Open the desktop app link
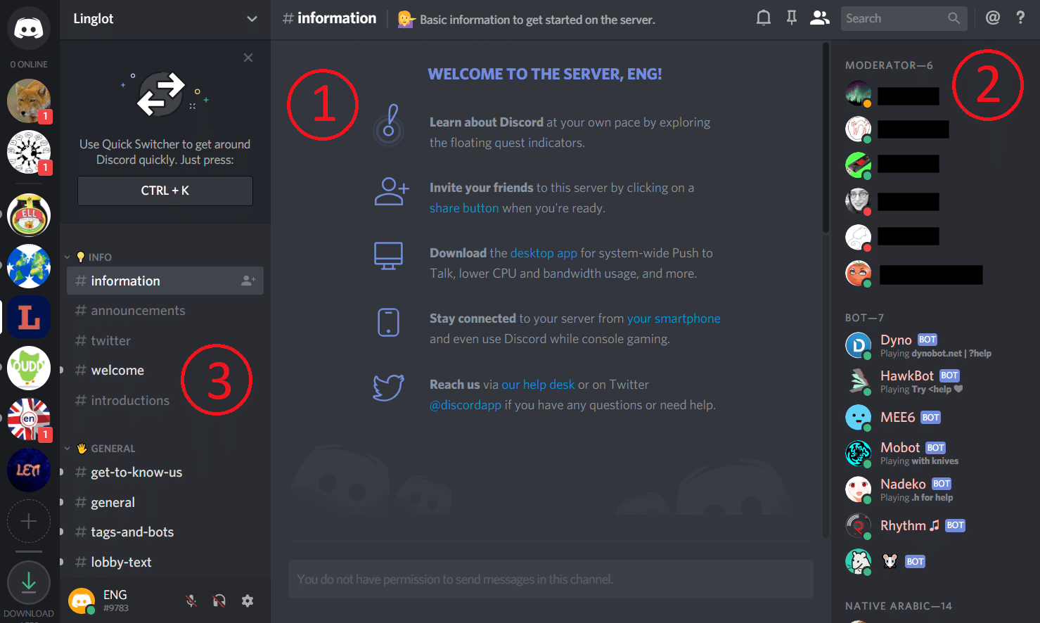This screenshot has height=623, width=1040. tap(544, 252)
